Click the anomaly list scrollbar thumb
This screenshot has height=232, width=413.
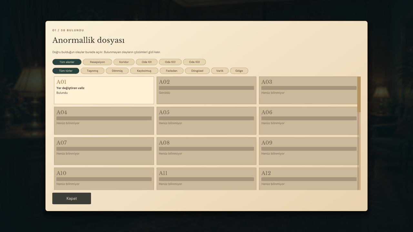[359, 94]
